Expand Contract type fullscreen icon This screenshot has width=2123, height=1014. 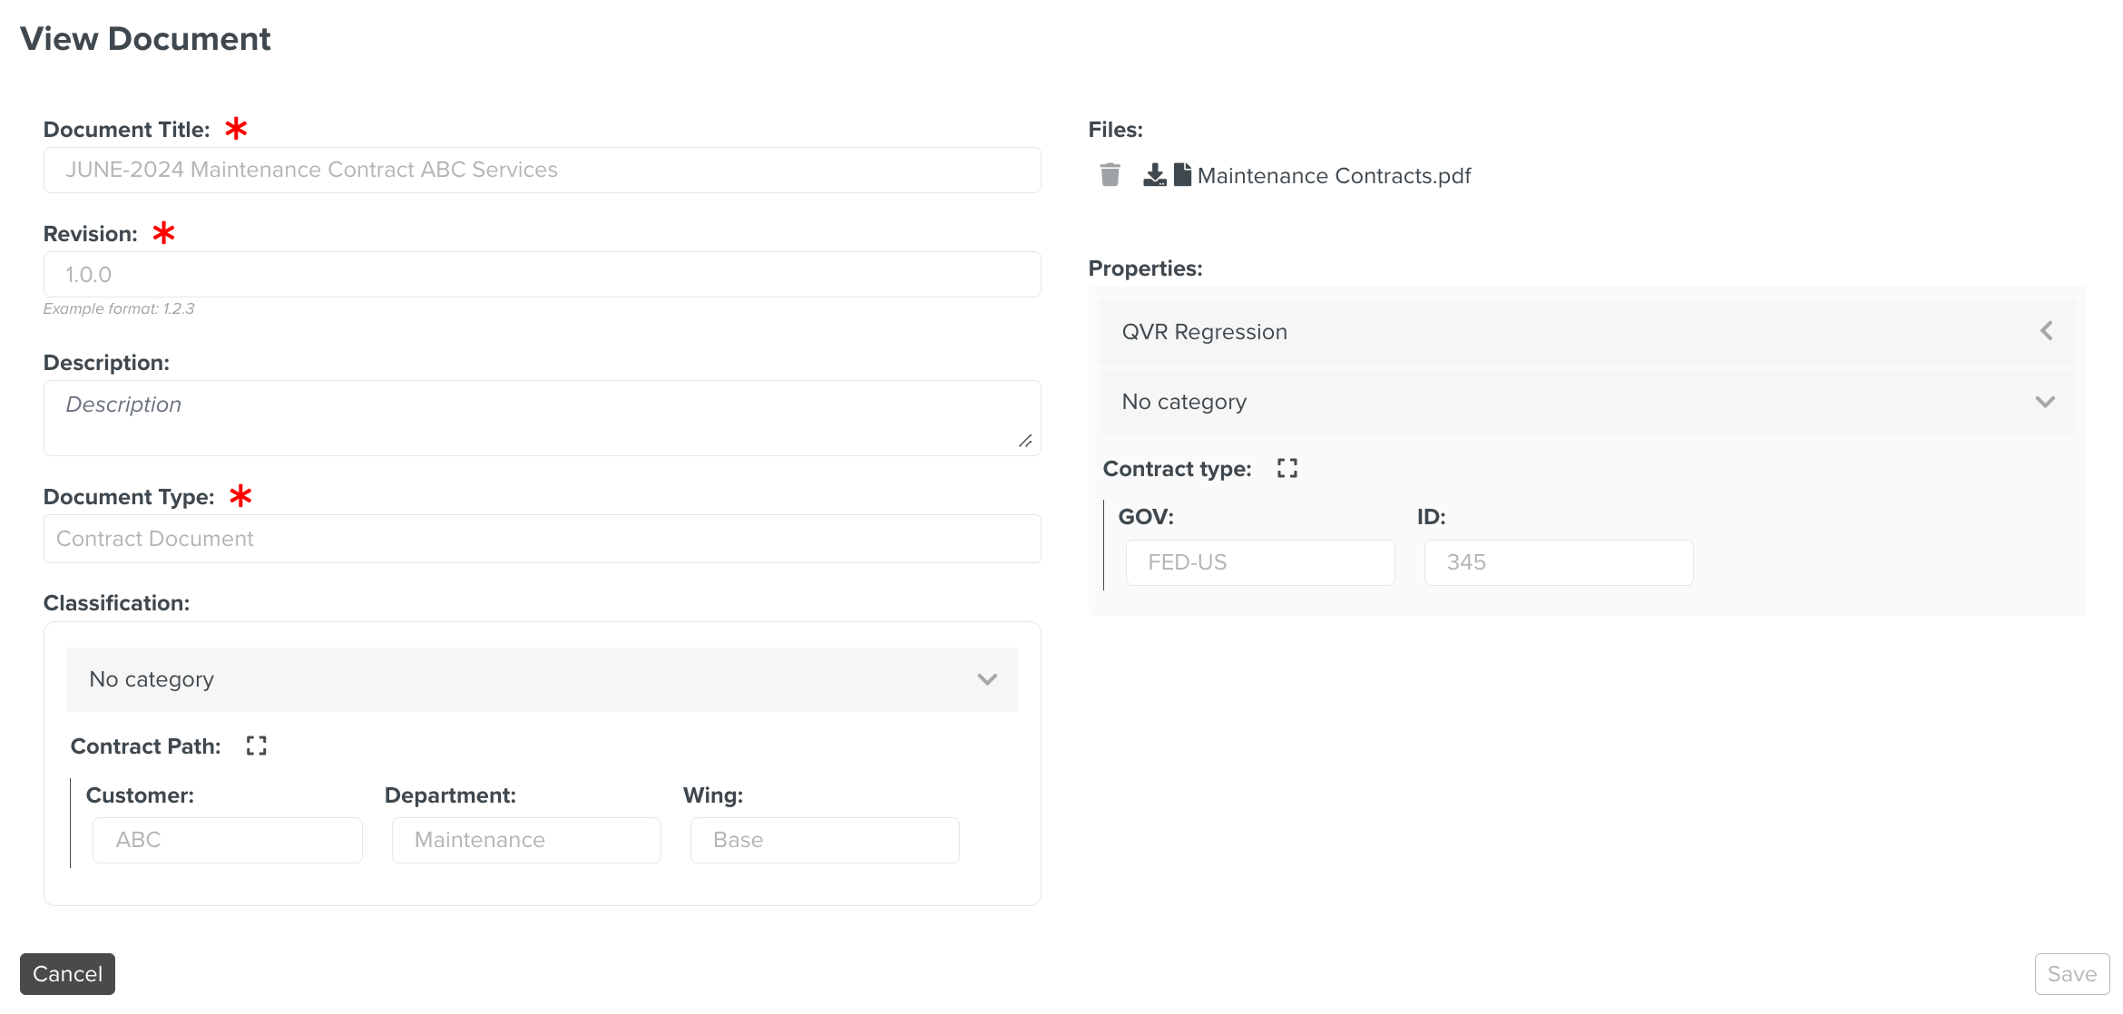click(1287, 468)
